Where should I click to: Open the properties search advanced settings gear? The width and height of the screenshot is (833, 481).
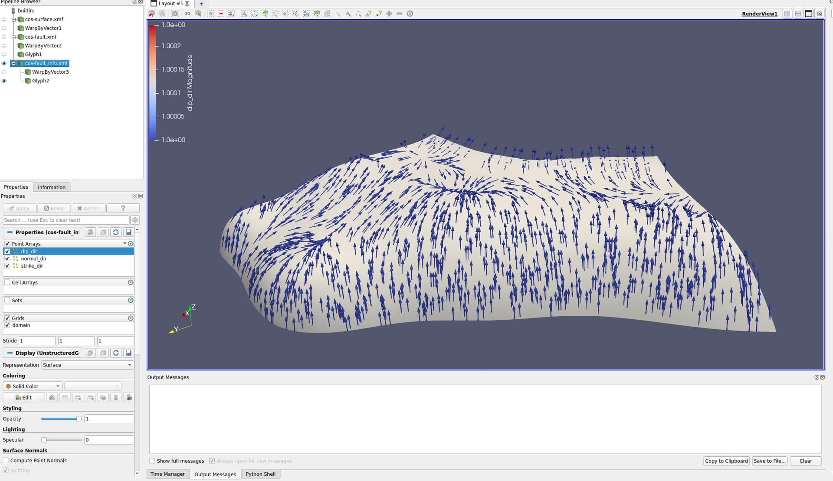[x=135, y=220]
